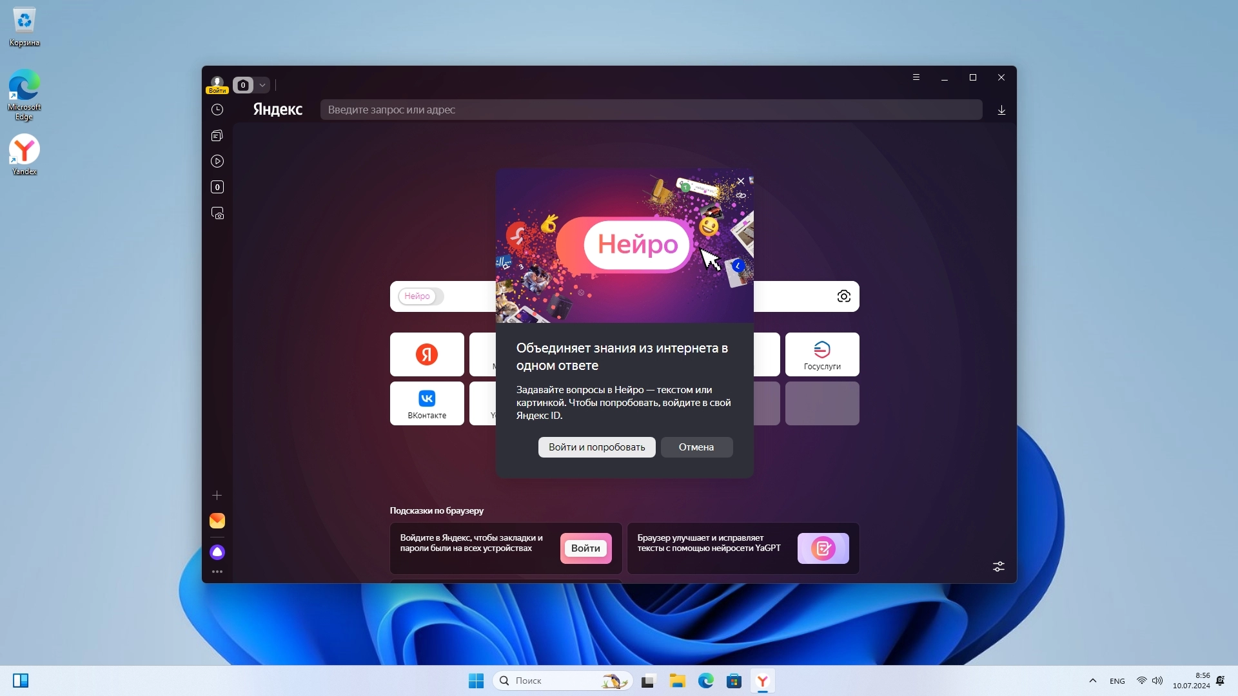1238x696 pixels.
Task: Open the browser history clock icon
Action: point(217,110)
